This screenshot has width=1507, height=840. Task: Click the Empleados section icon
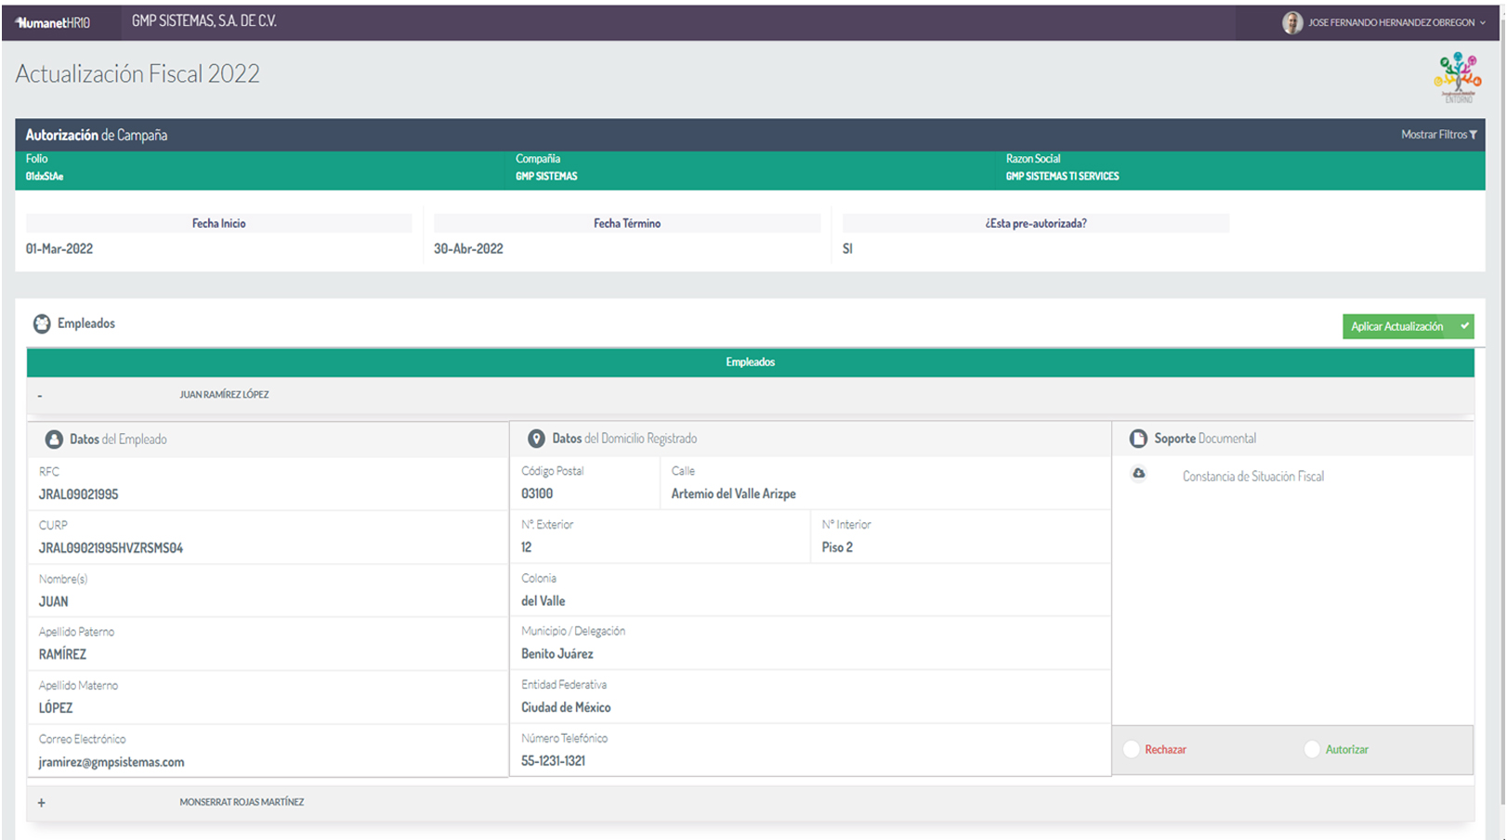pos(42,323)
